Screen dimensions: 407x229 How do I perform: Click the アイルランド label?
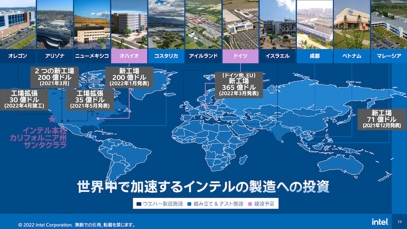tap(203, 56)
